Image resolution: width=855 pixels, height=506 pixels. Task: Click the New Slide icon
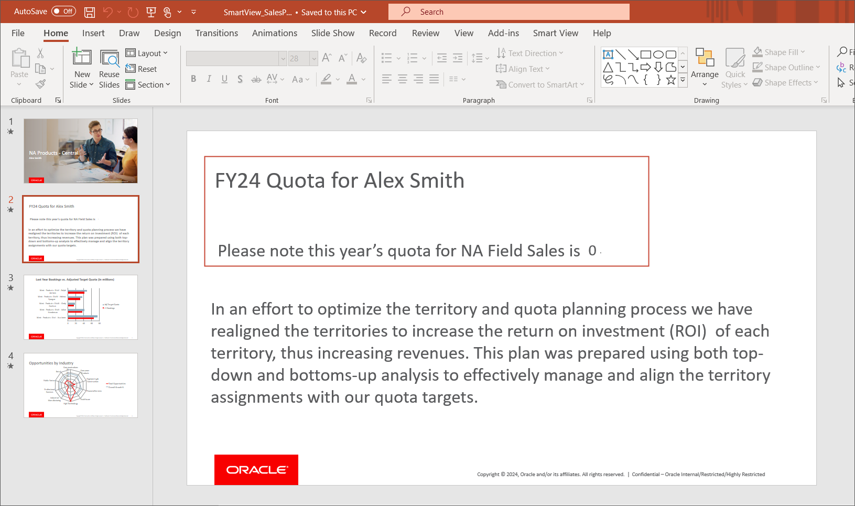pyautogui.click(x=82, y=57)
